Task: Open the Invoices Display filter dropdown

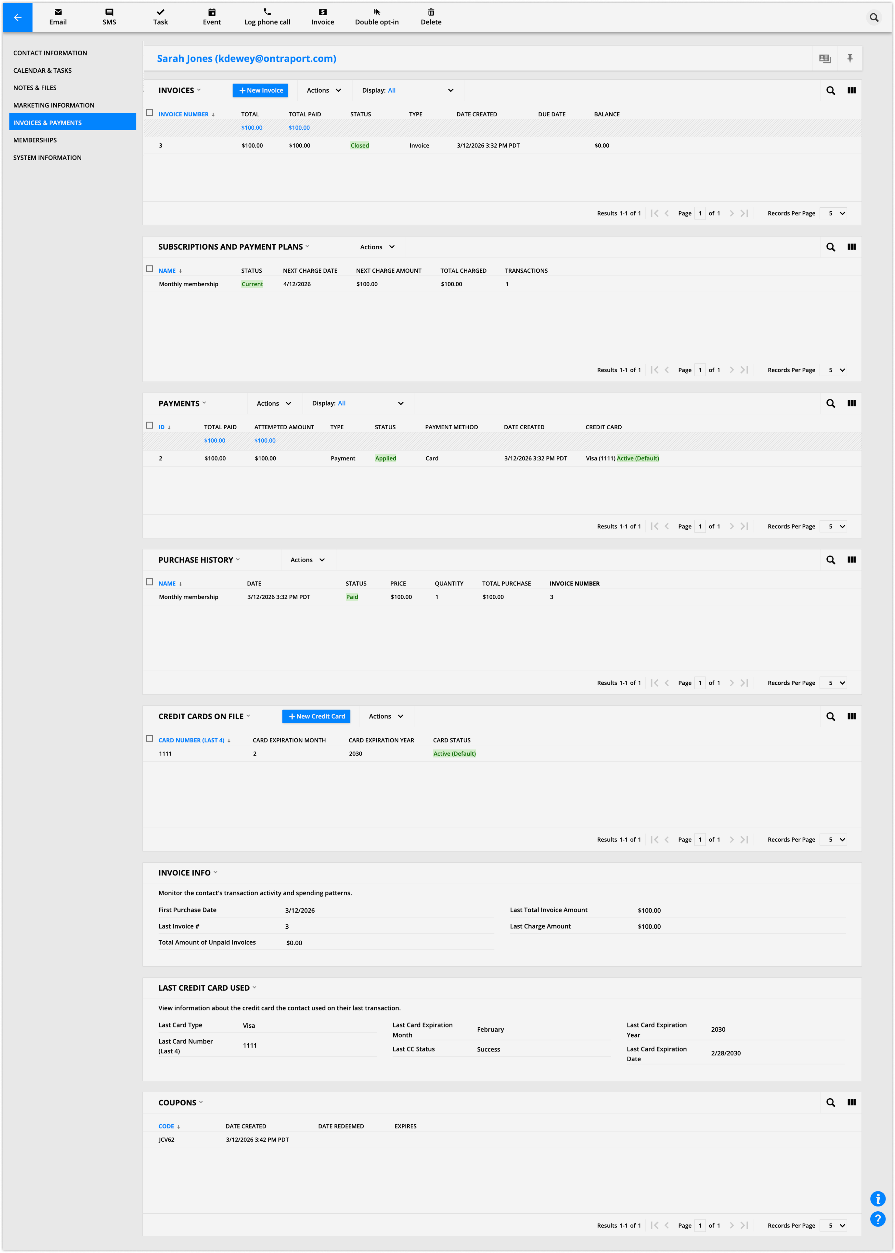Action: (408, 90)
